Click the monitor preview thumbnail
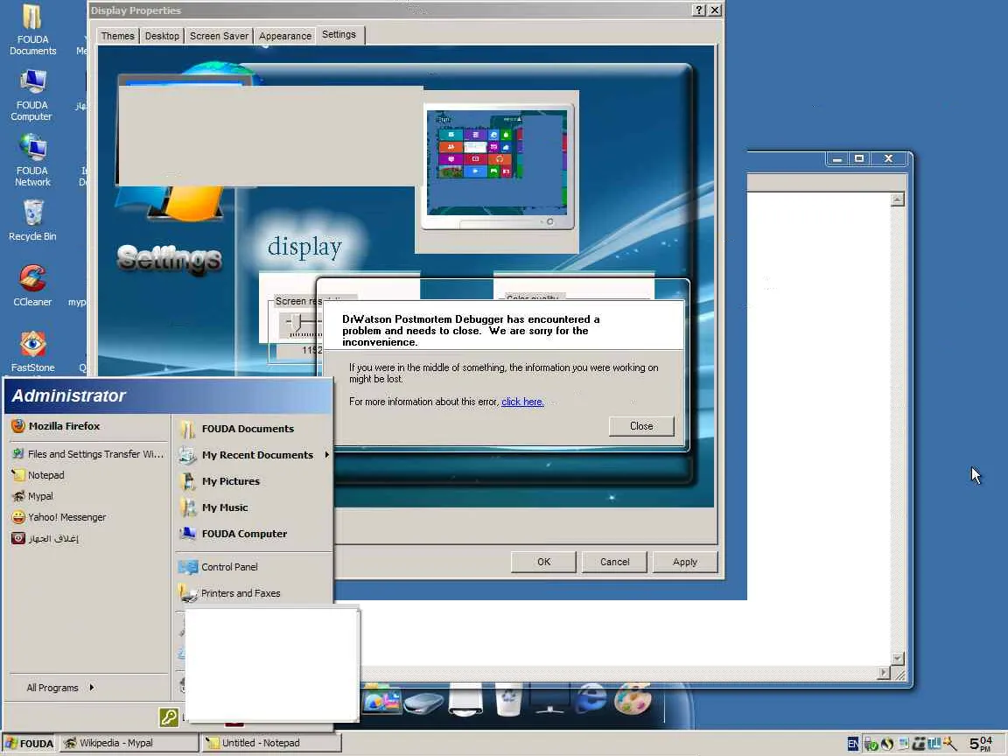 click(497, 166)
